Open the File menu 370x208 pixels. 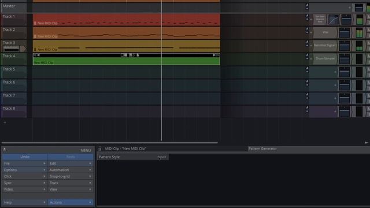coord(24,164)
